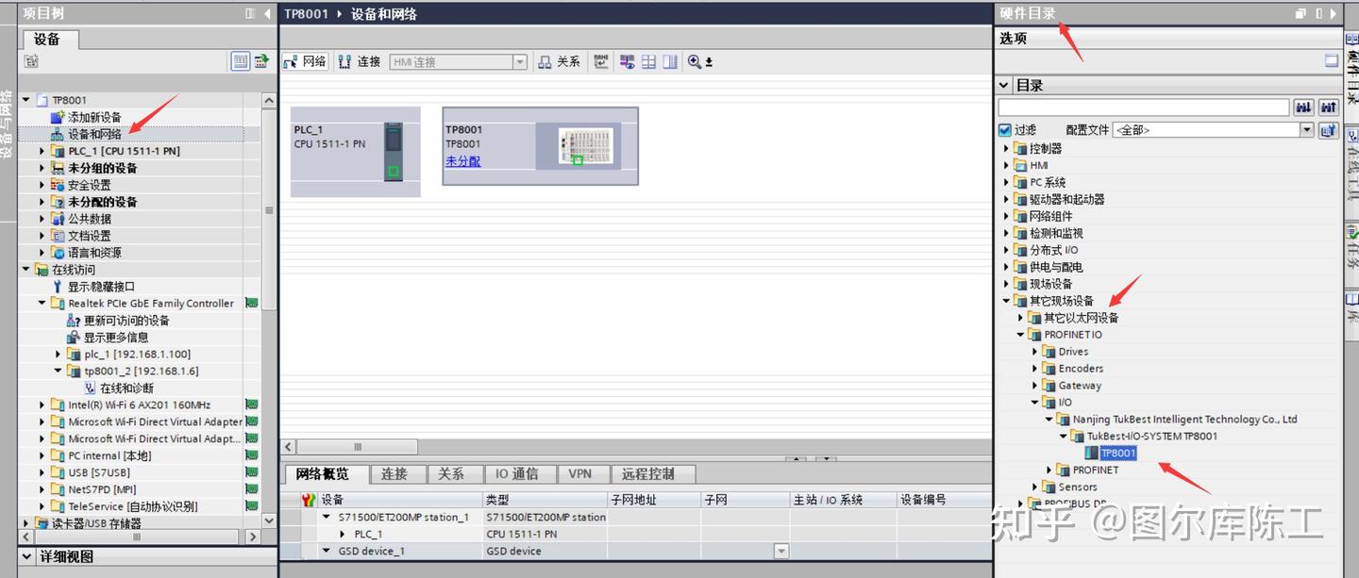Screen dimensions: 1359x578
Task: Select the TP8001 module in hardware catalog
Action: 1118,454
